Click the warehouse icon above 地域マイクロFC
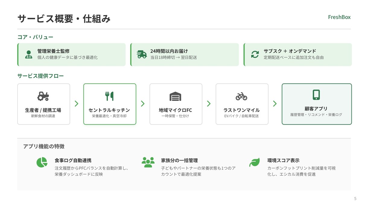This screenshot has height=207, width=368. tap(176, 96)
